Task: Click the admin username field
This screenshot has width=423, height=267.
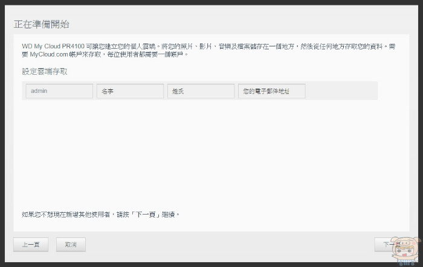Action: point(59,91)
